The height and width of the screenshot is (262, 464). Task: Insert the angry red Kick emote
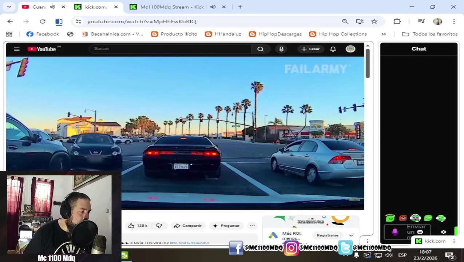click(x=403, y=218)
